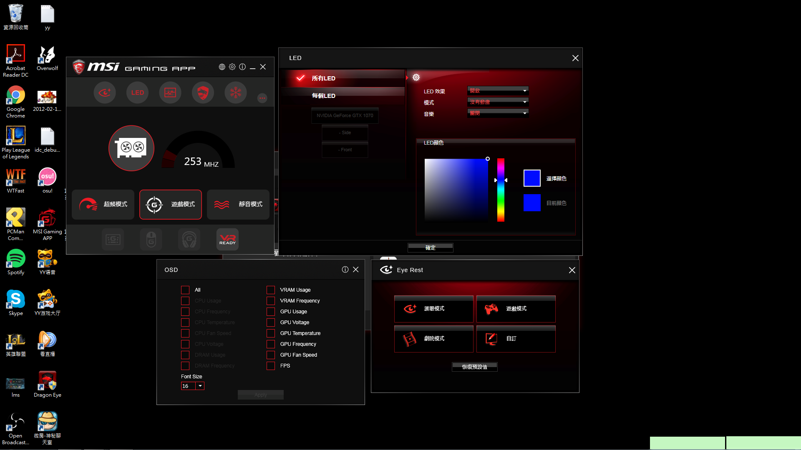Click 劇院模式 in Eye Rest
801x450 pixels.
(x=434, y=339)
